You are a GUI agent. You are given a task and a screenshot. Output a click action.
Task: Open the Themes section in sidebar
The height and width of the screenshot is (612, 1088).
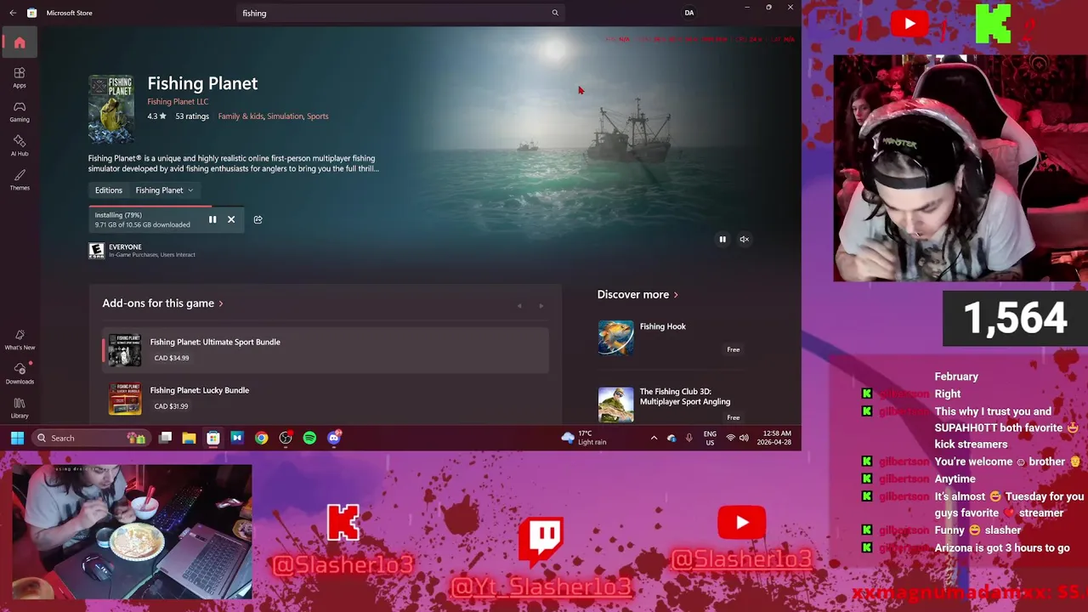click(20, 178)
